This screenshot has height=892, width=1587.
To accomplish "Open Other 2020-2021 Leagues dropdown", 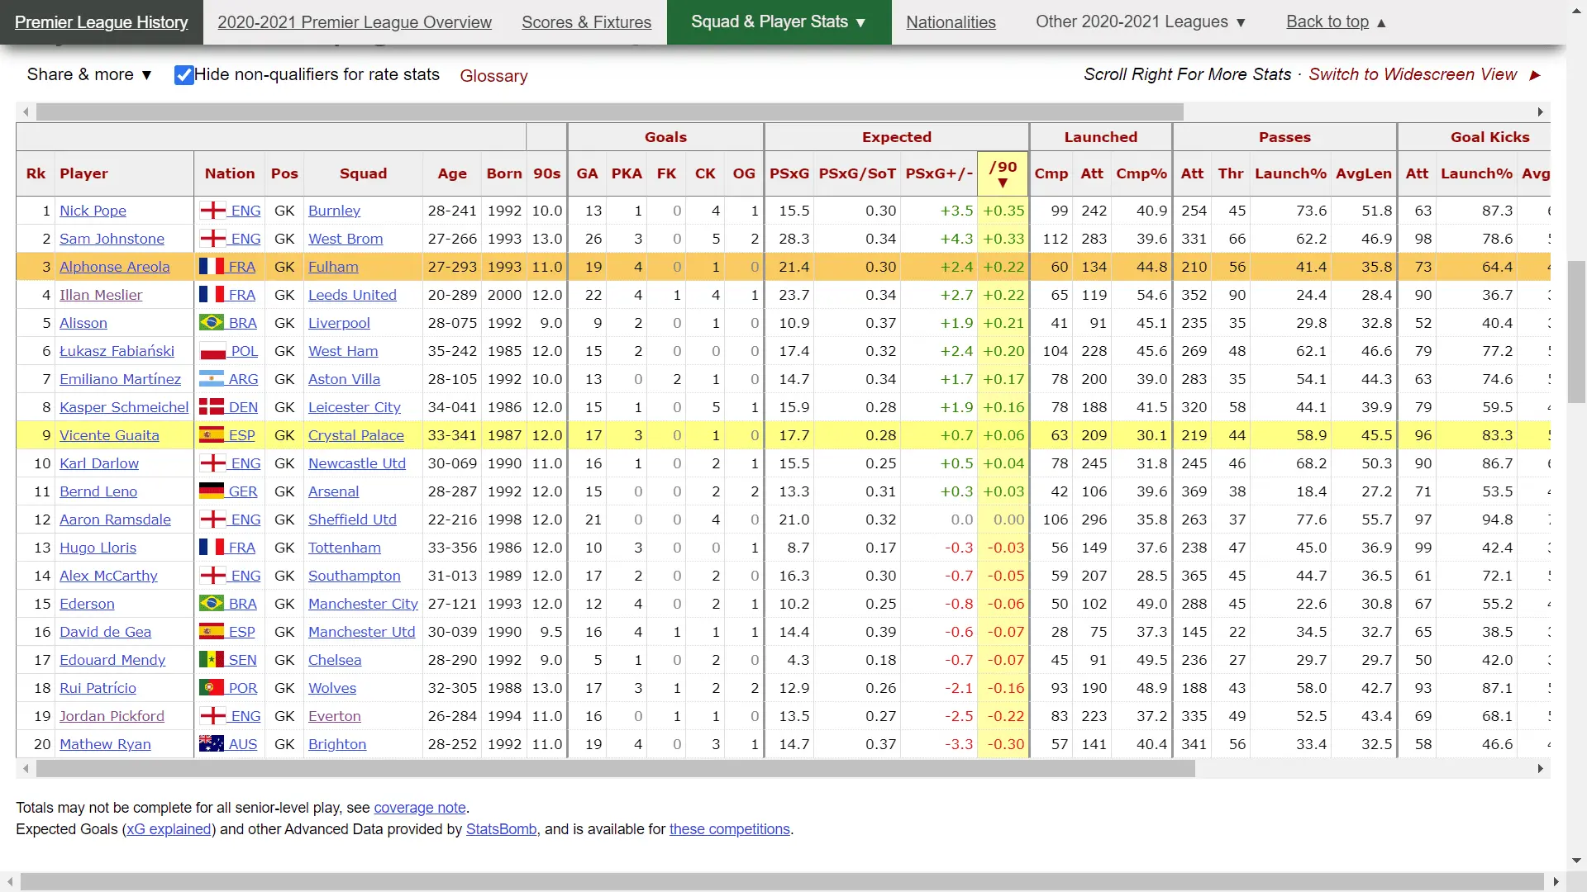I will [1140, 22].
